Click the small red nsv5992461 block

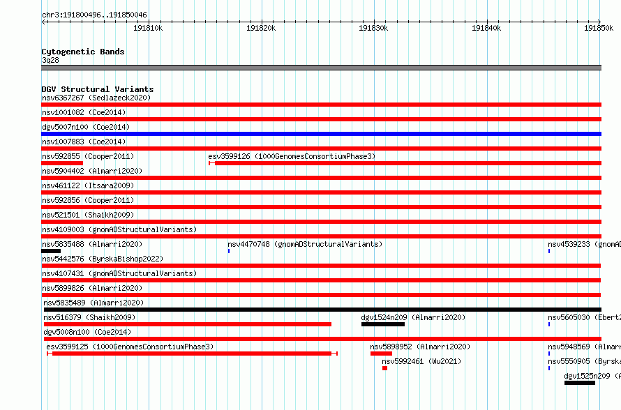(384, 368)
